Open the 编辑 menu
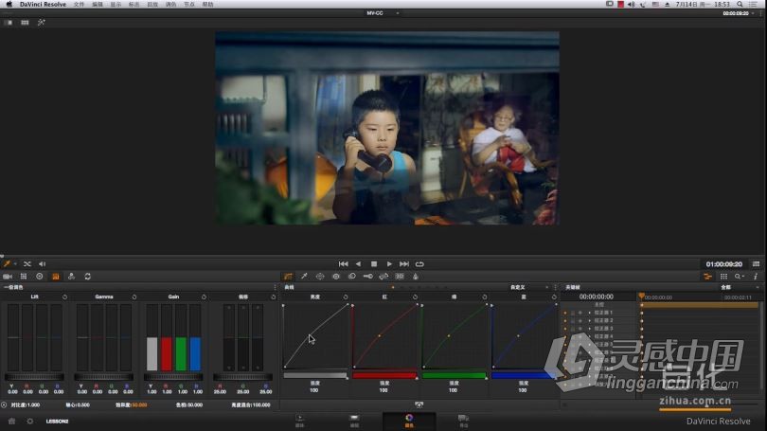 click(x=98, y=5)
